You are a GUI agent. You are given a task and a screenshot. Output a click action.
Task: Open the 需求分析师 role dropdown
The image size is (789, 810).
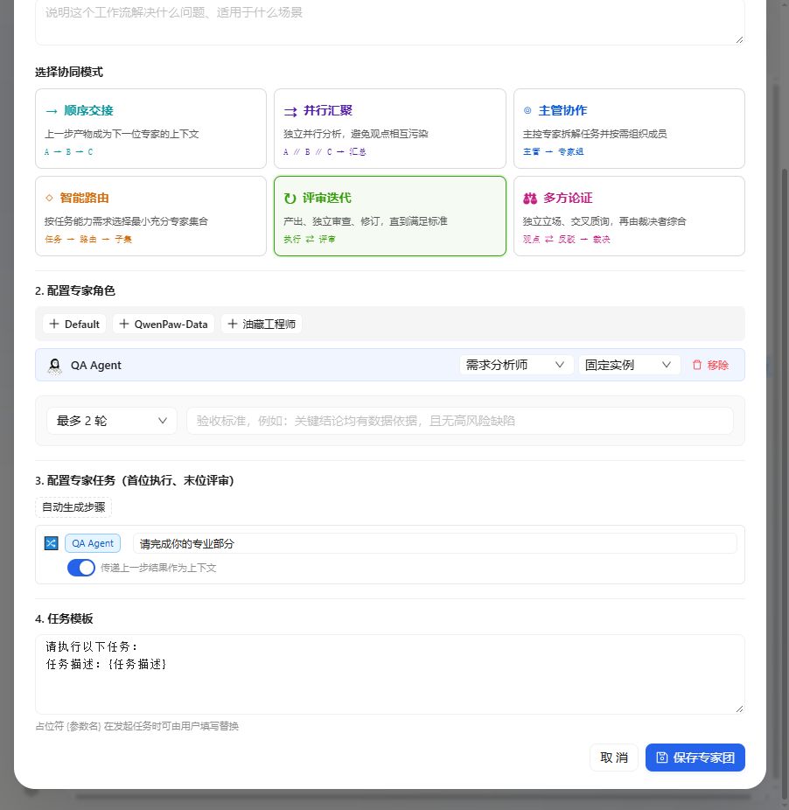(x=516, y=365)
